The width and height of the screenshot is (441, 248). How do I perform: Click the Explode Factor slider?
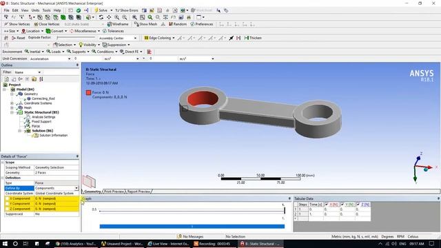76,38
